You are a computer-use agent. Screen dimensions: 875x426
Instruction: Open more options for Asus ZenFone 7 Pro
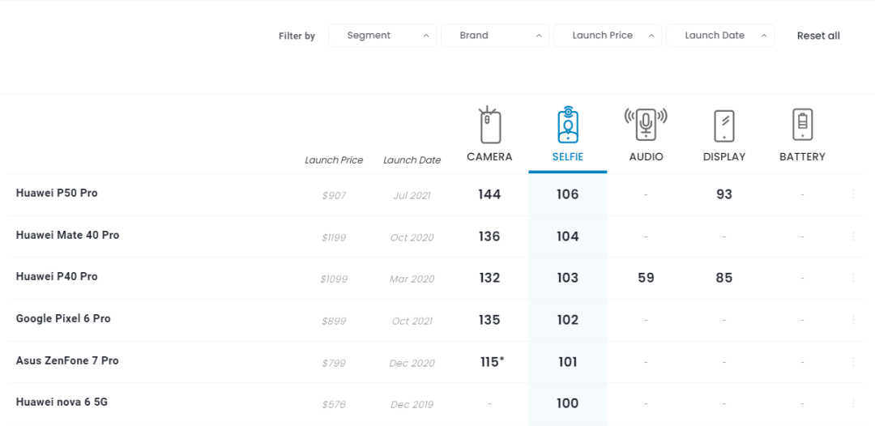(x=853, y=362)
